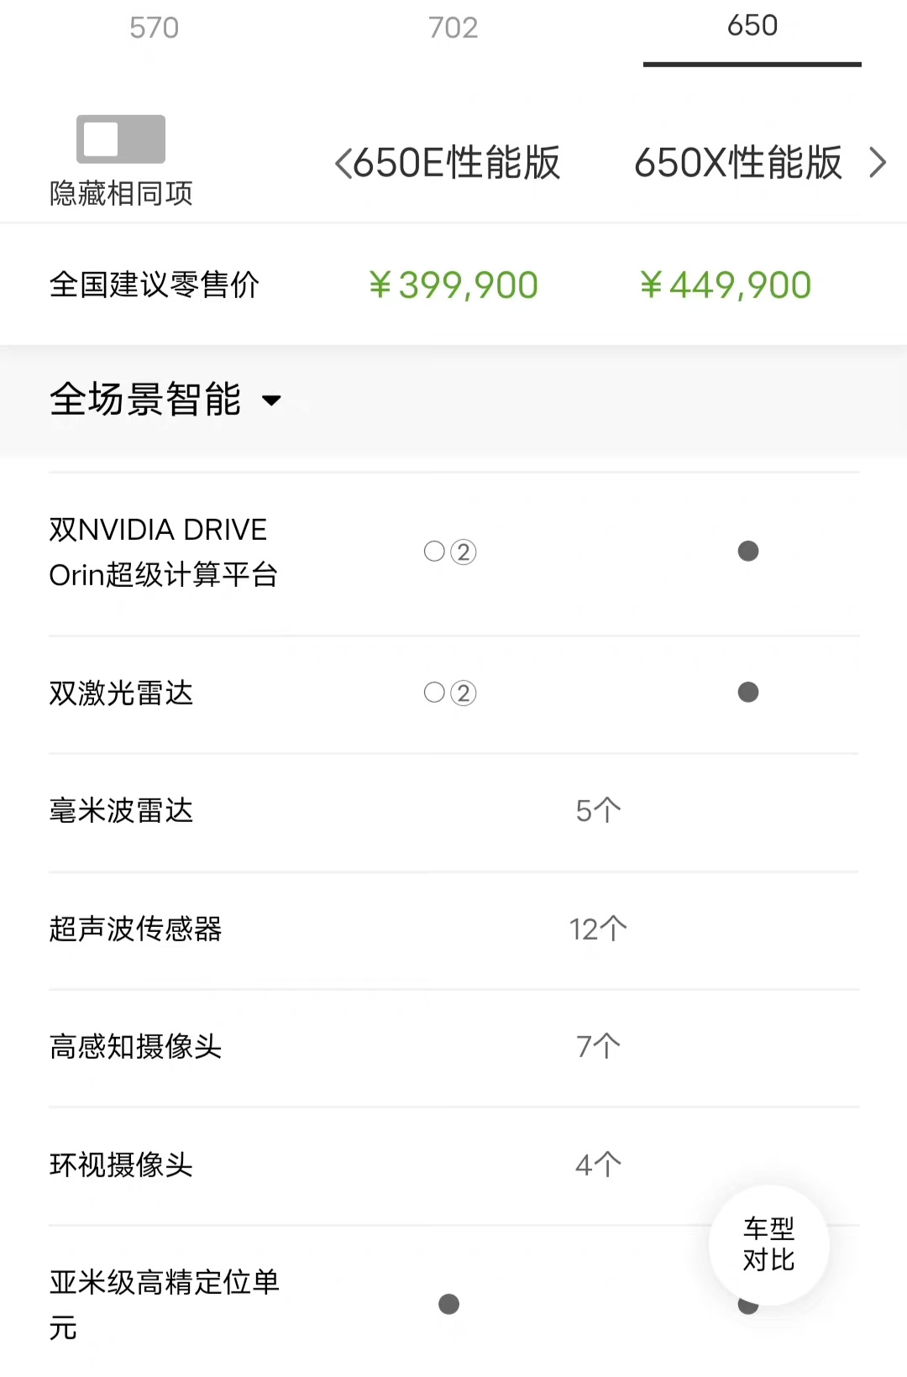The image size is (907, 1377).
Task: Click the 650E 亚米级高精定位单元 dot
Action: (x=449, y=1304)
